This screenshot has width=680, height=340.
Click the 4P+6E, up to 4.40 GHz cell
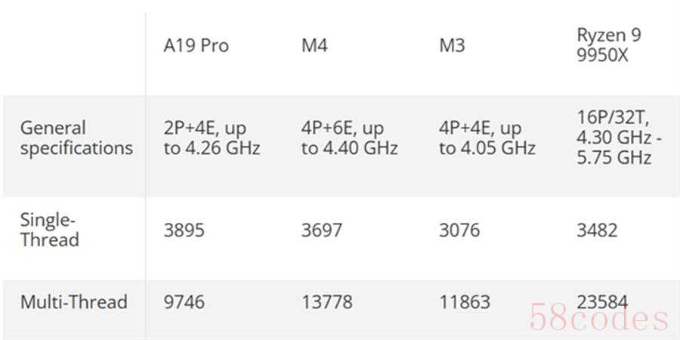click(349, 138)
